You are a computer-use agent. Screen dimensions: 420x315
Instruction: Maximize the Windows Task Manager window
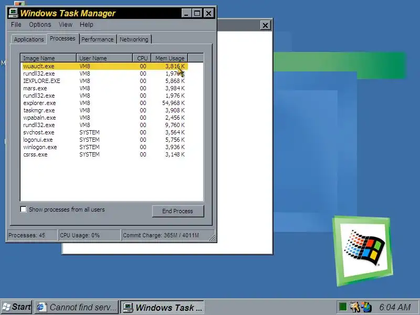(197, 13)
